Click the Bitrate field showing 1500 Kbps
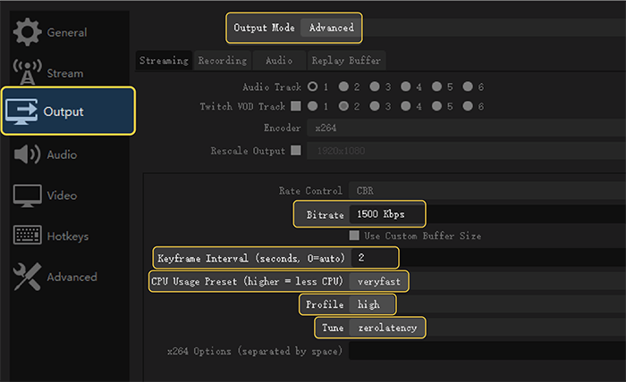Screen dimensions: 626x382 tap(385, 214)
